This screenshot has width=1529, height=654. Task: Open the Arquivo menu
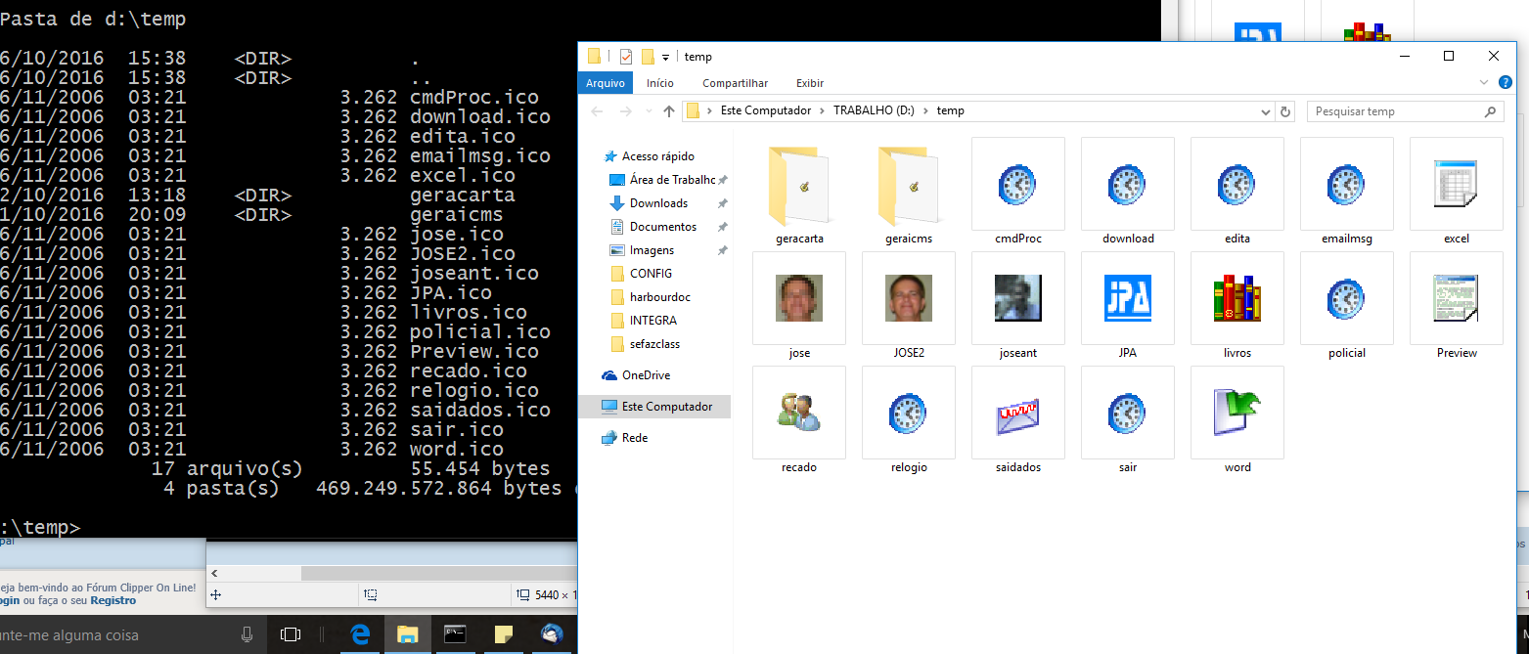605,83
